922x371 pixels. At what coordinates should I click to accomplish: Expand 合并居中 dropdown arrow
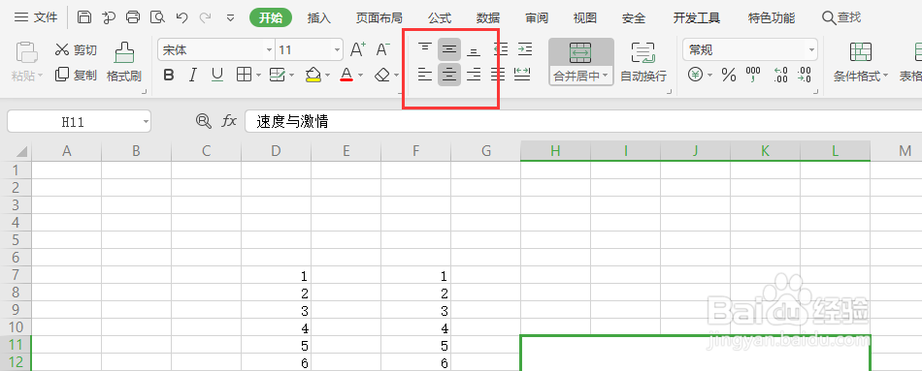click(605, 76)
